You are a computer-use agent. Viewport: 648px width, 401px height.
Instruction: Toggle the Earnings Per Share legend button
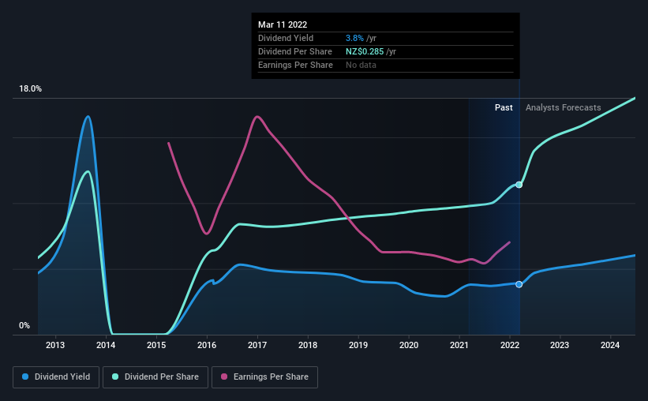[x=264, y=377]
